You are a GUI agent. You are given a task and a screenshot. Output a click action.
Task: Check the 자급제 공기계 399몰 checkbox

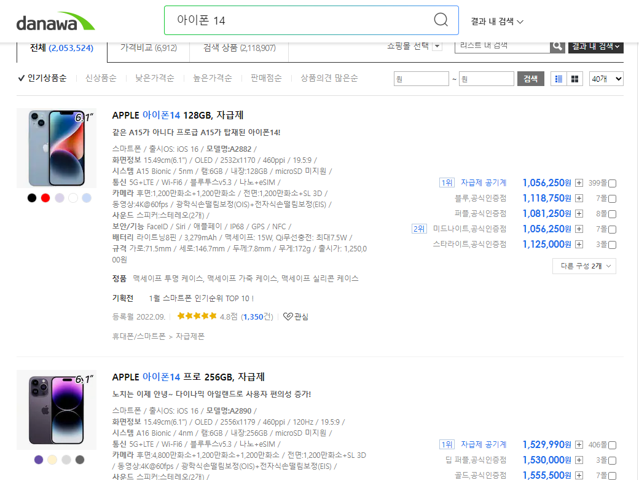[612, 183]
